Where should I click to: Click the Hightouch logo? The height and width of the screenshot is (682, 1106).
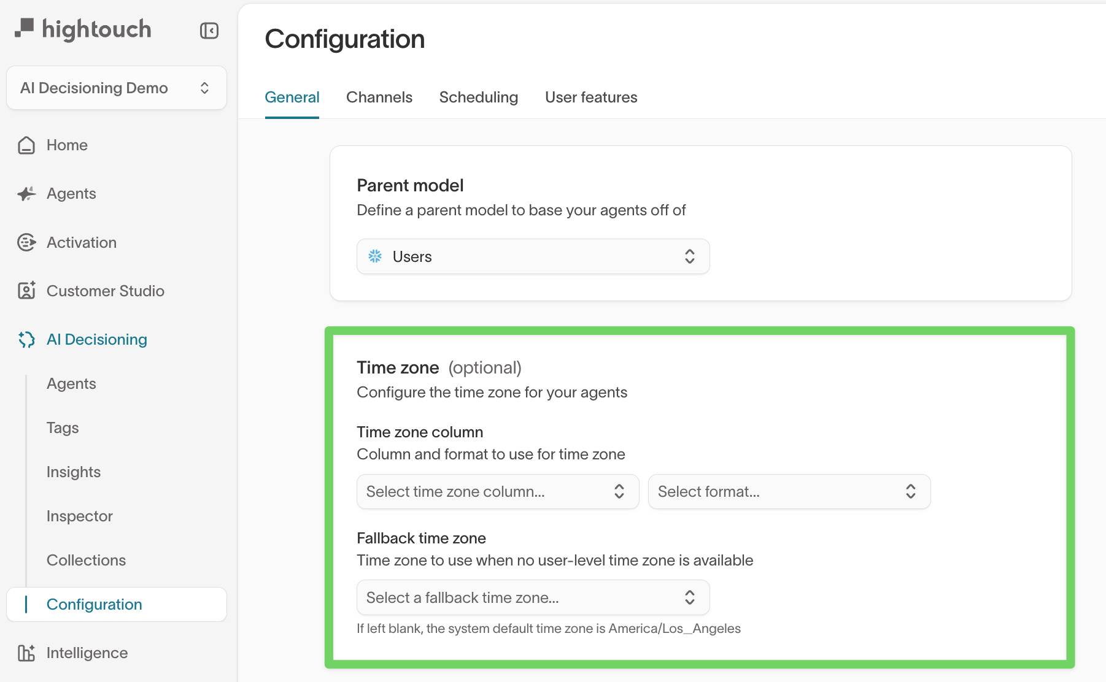pyautogui.click(x=83, y=29)
